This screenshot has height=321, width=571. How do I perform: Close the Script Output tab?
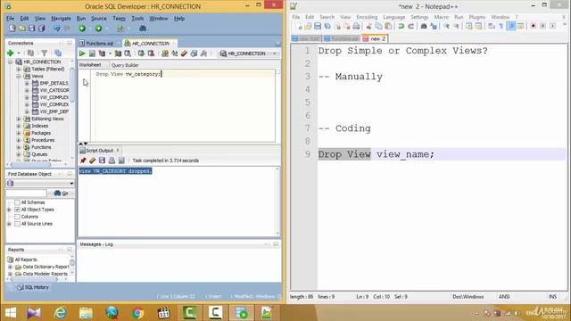pyautogui.click(x=118, y=151)
